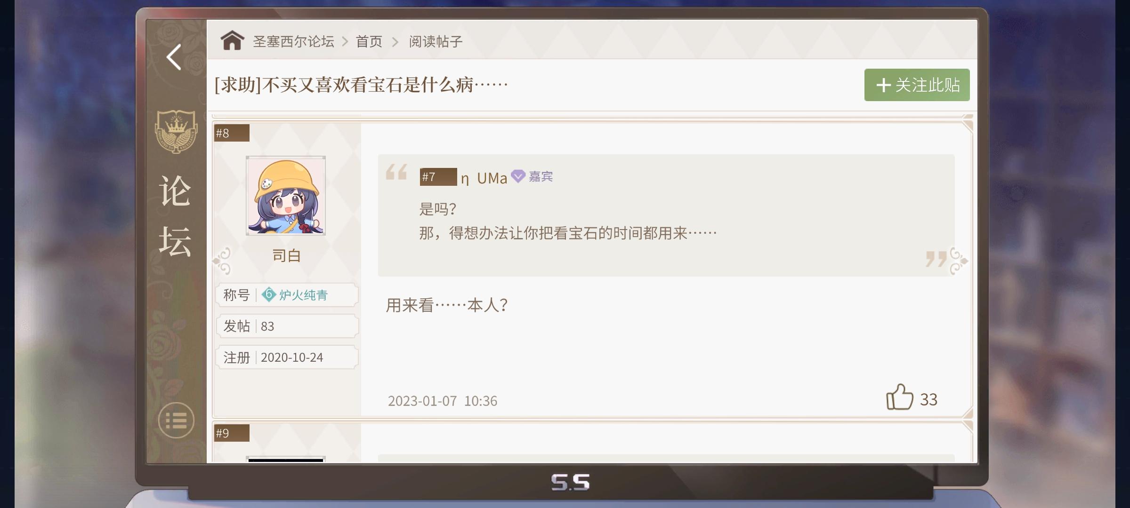Click the diamond guest badge next to UMa
Image resolution: width=1130 pixels, height=508 pixels.
click(x=518, y=176)
